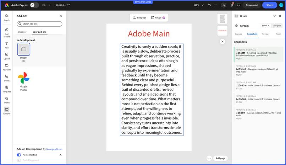
Task: Launch the Stream add-on in development
Action: coord(24,49)
